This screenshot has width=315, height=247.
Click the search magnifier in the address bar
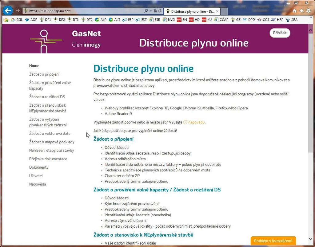[146, 11]
